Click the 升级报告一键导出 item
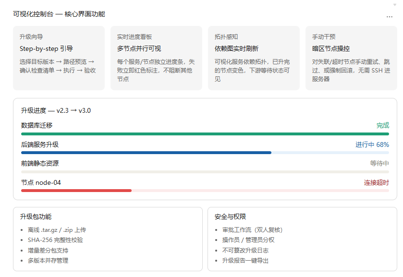The width and height of the screenshot is (403, 277). 245,261
